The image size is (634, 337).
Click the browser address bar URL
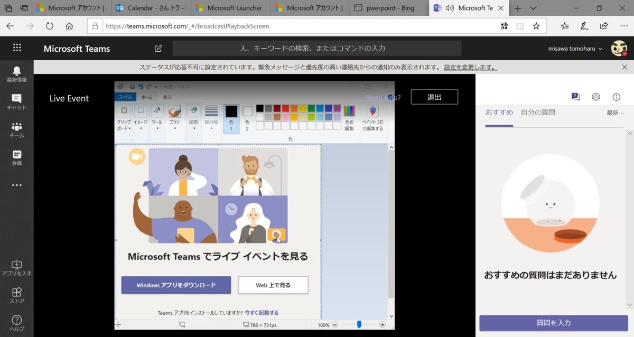(x=187, y=26)
